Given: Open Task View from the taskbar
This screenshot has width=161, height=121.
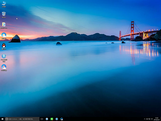Looking at the screenshot, I should point(42,119).
